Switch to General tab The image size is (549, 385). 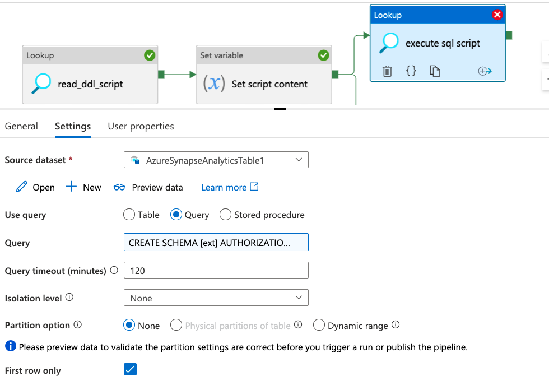tap(21, 126)
